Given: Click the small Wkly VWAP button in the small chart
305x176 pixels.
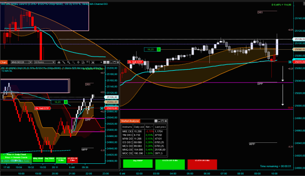Looking at the screenshot, I should point(38,160).
